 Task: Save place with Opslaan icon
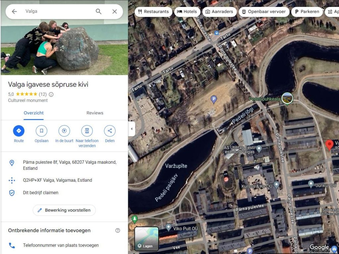[x=41, y=131]
